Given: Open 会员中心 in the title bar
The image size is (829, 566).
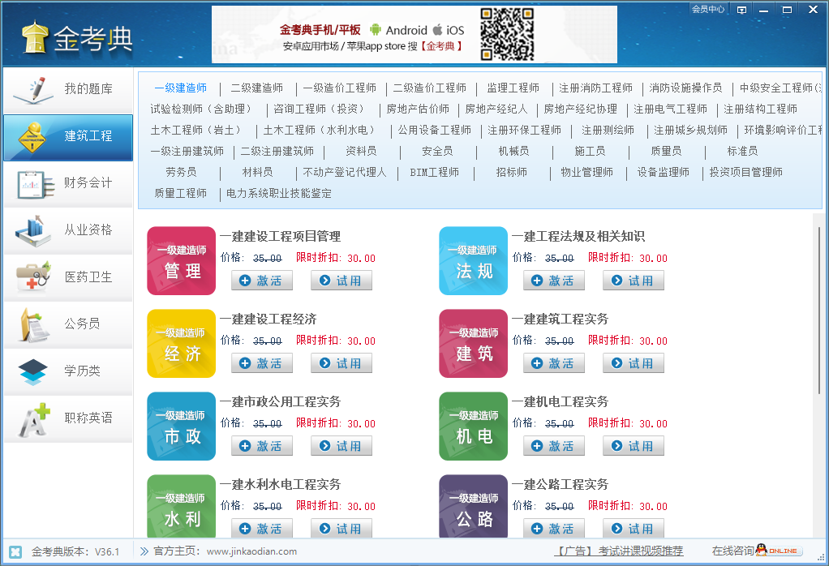Looking at the screenshot, I should click(x=708, y=9).
